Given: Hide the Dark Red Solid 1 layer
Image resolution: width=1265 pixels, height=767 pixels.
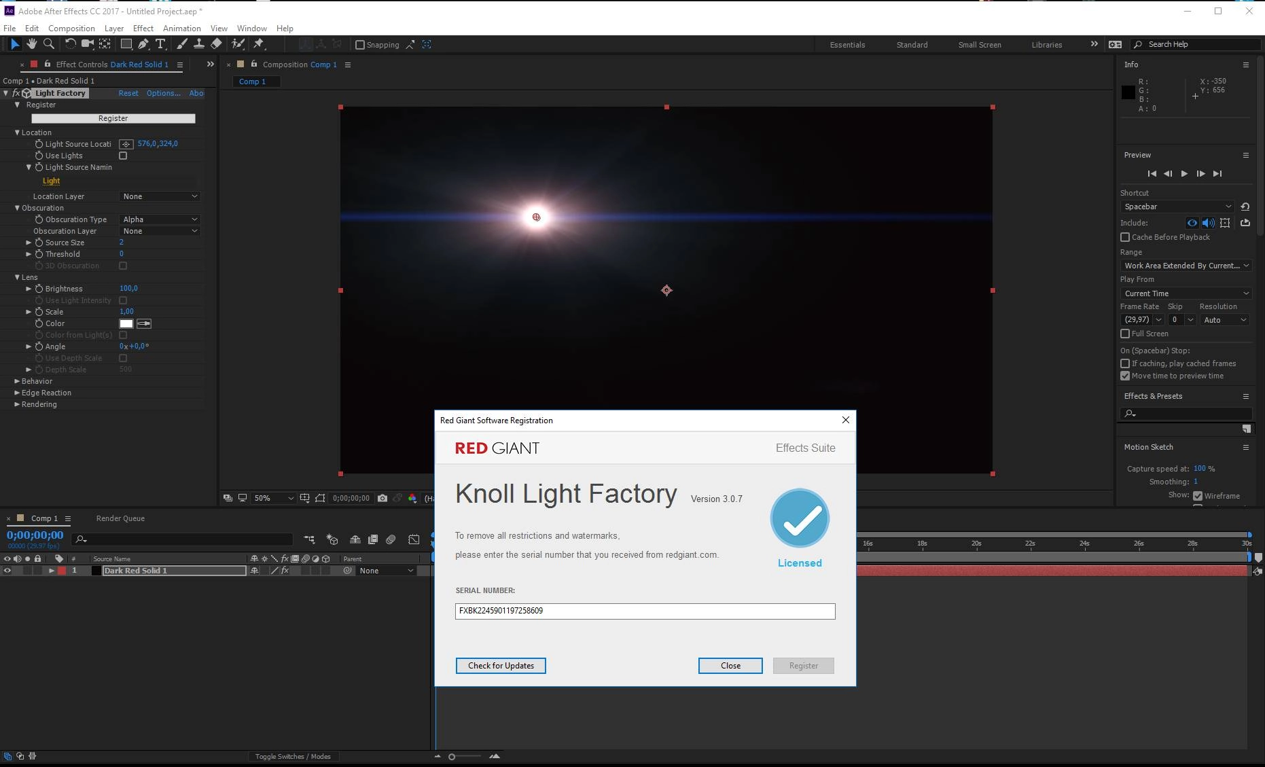Looking at the screenshot, I should pyautogui.click(x=7, y=571).
